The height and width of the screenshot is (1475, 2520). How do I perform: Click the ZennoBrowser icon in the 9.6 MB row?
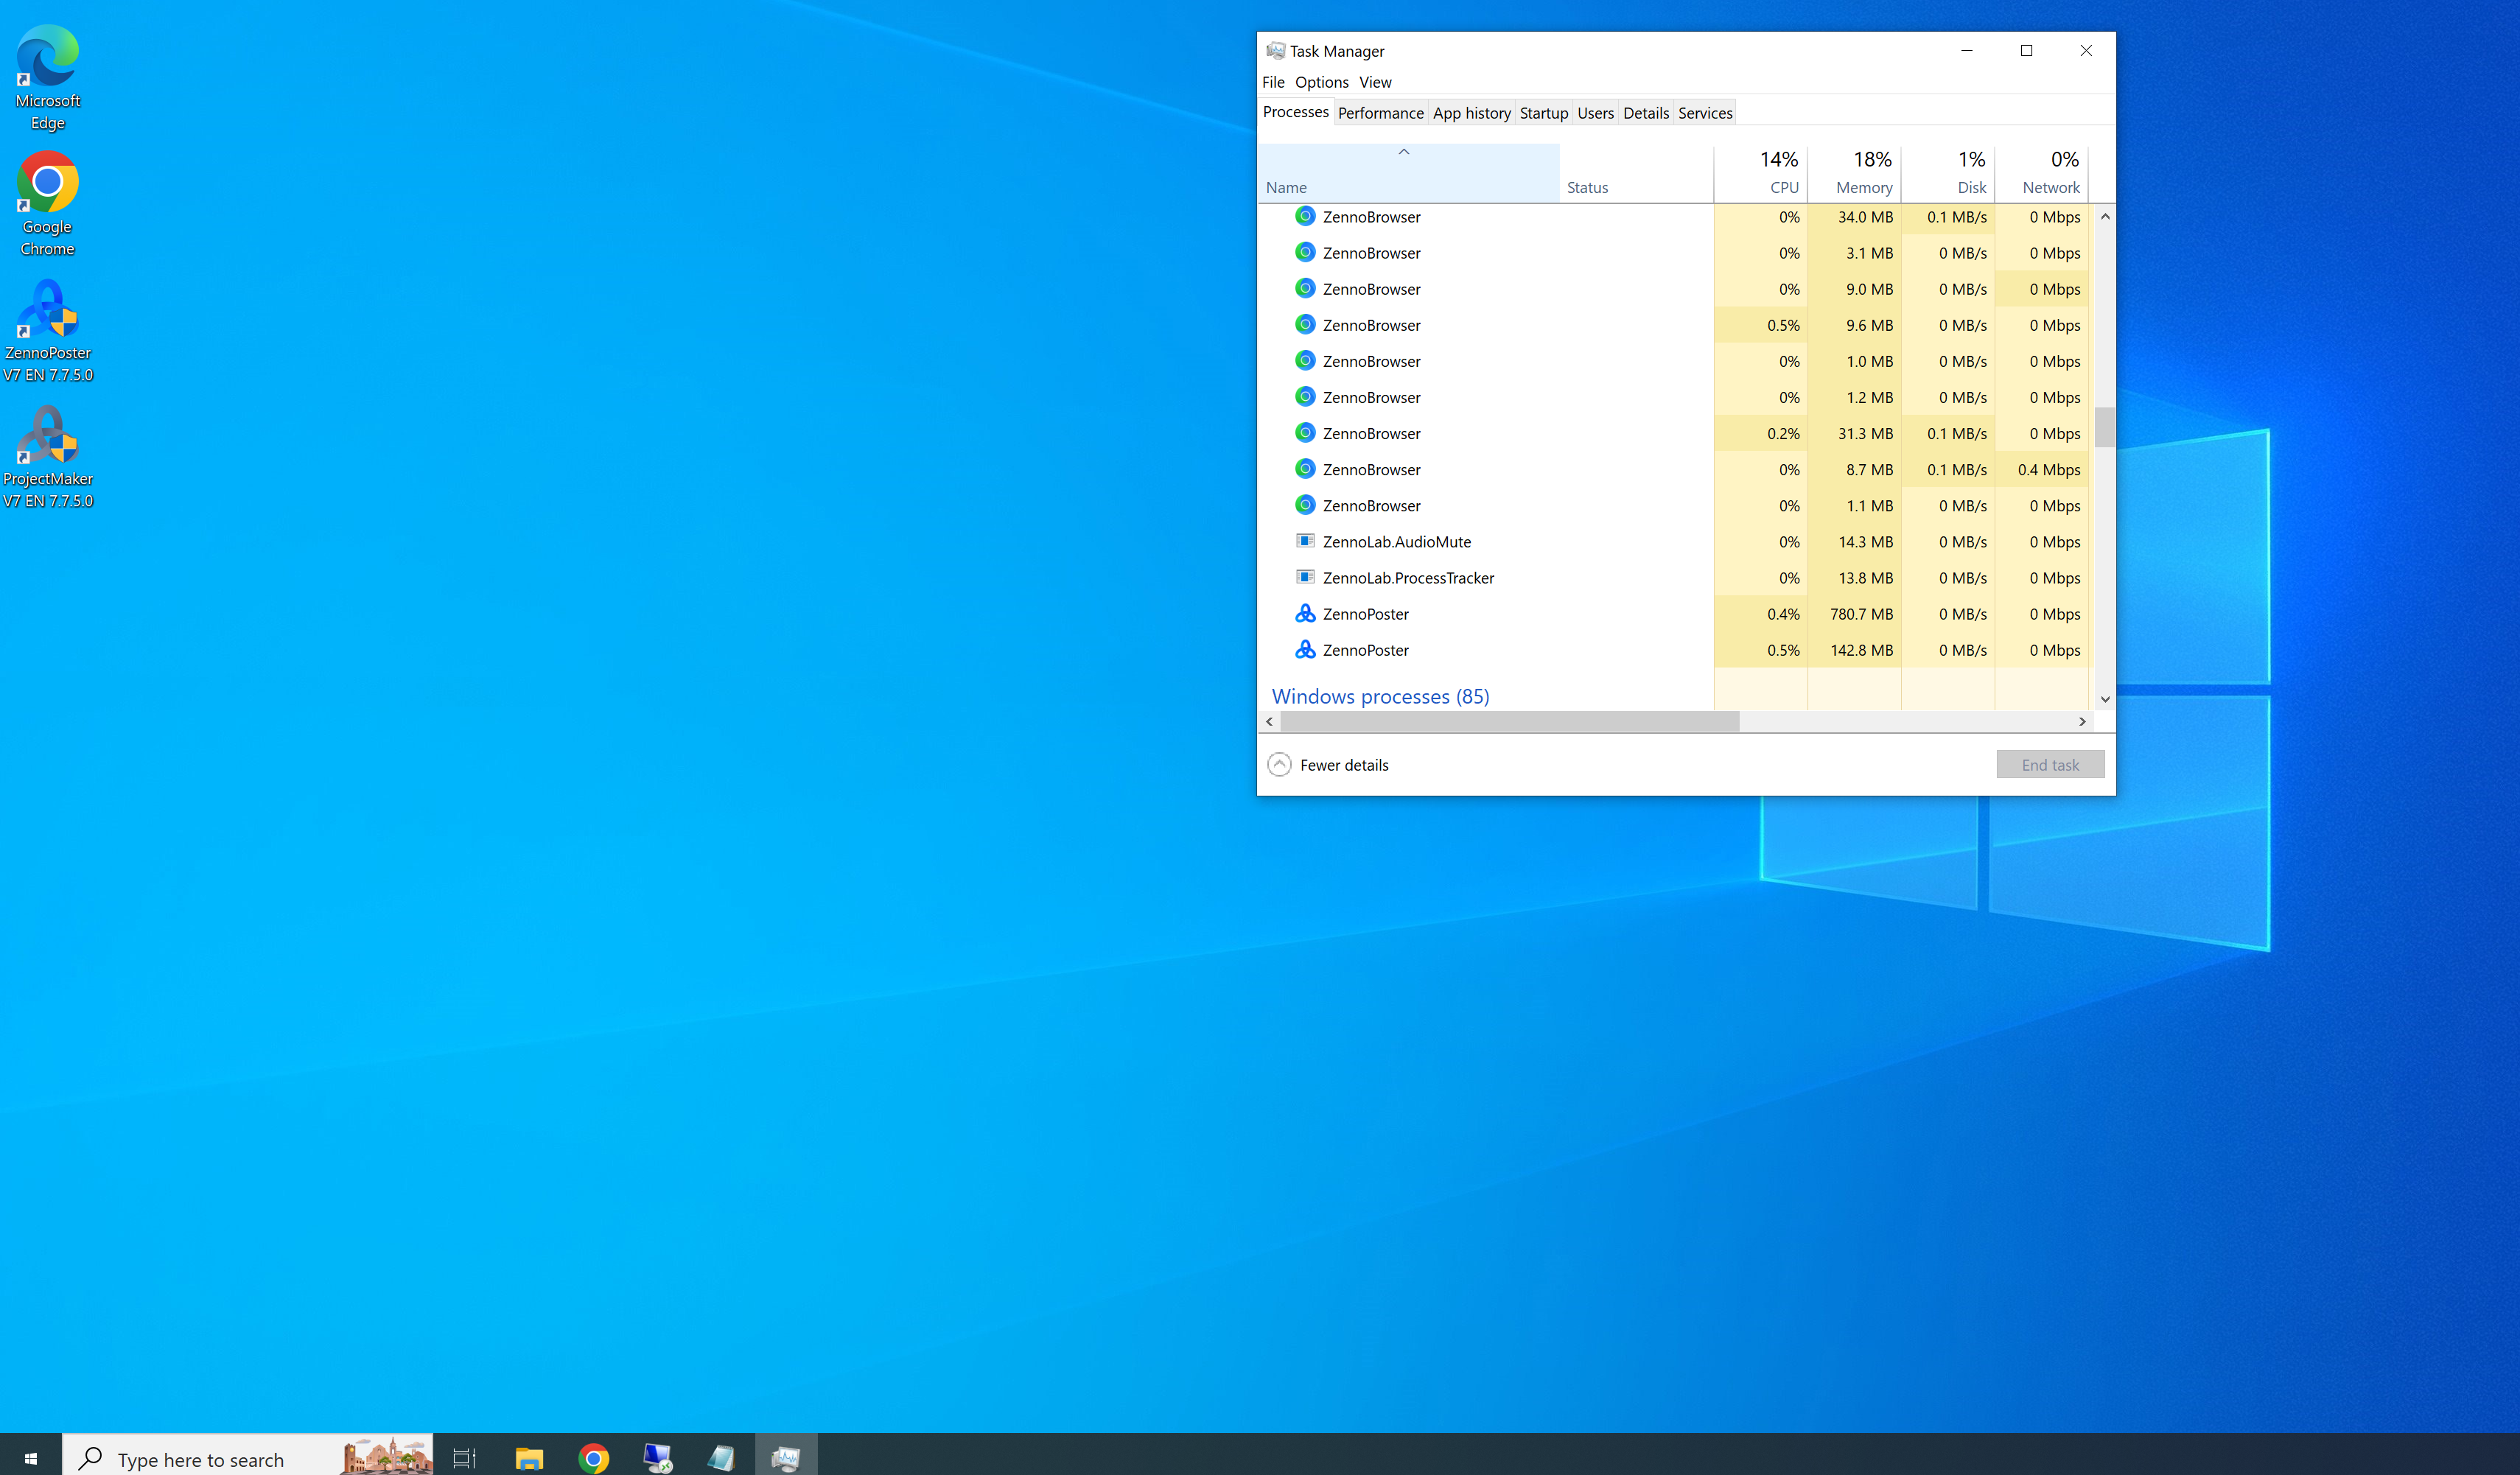tap(1305, 324)
